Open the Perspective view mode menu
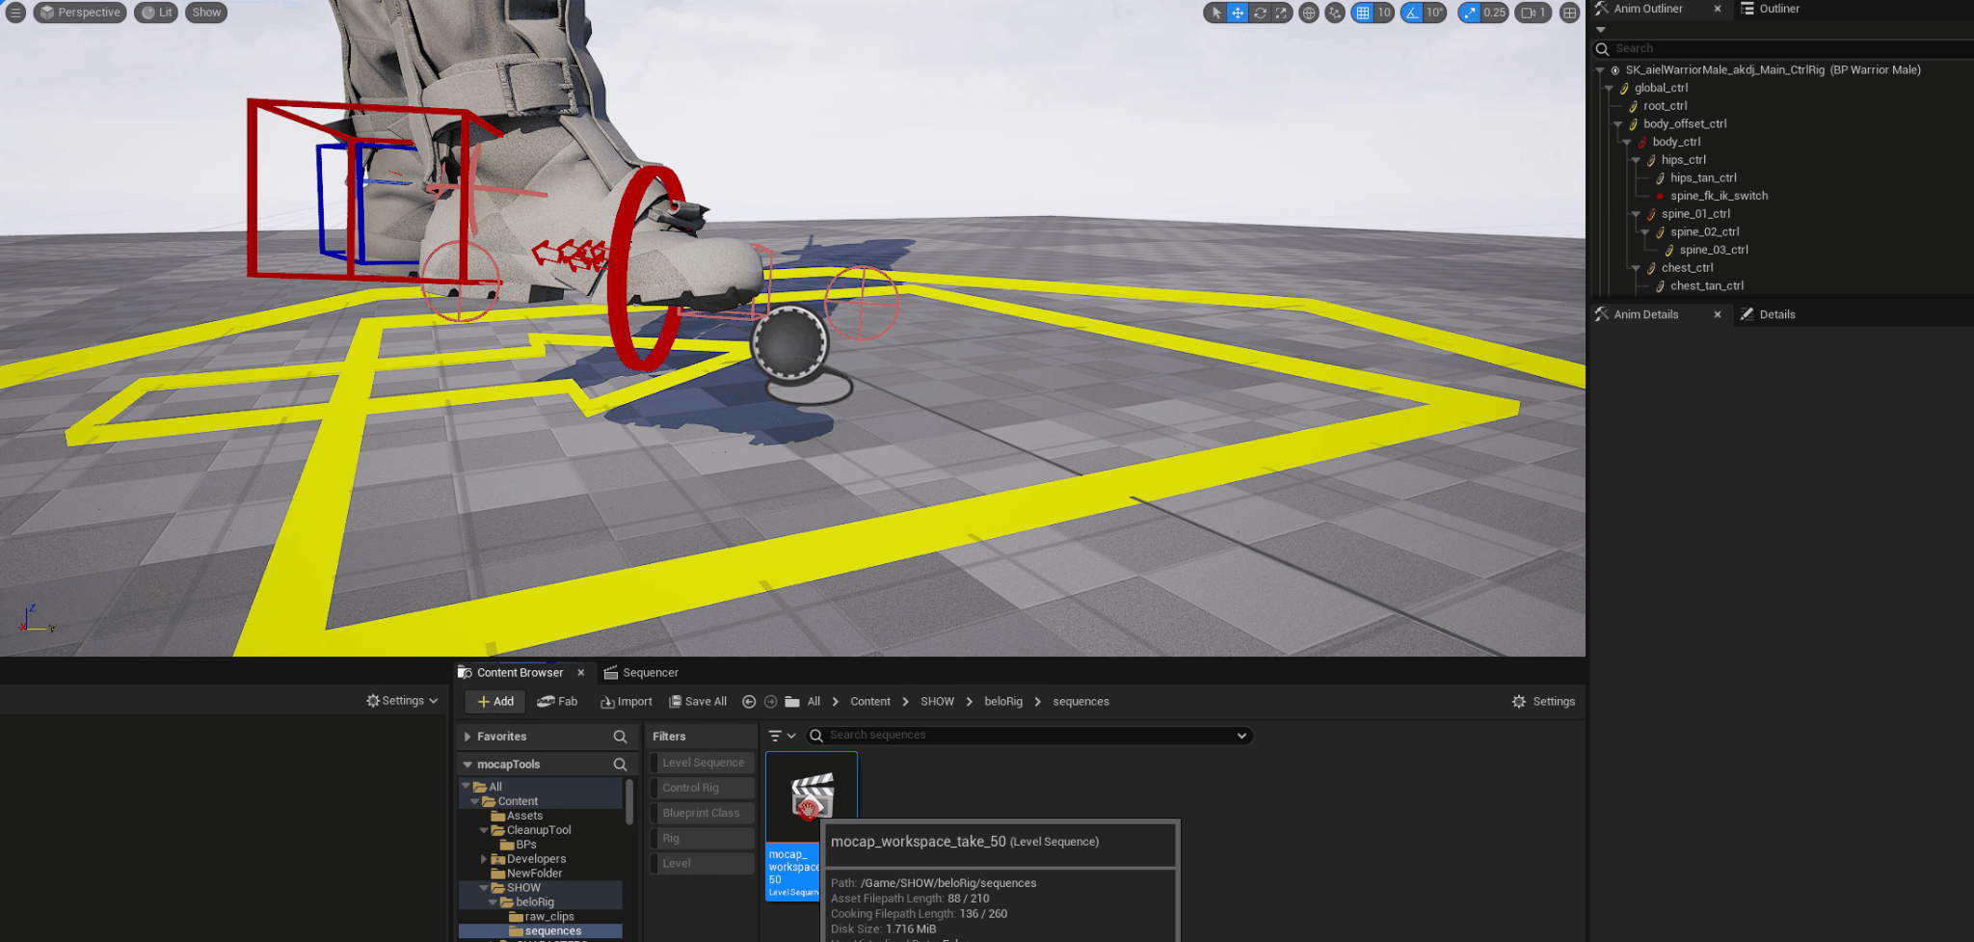This screenshot has width=1974, height=942. (x=80, y=13)
